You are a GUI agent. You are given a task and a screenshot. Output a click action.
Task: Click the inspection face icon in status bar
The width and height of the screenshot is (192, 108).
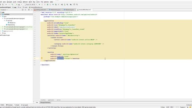pyautogui.click(x=190, y=107)
